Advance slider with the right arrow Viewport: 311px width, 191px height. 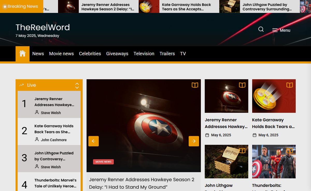[194, 141]
